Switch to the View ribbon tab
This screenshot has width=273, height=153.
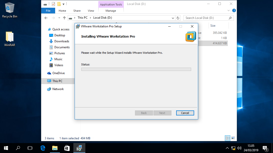click(x=91, y=11)
